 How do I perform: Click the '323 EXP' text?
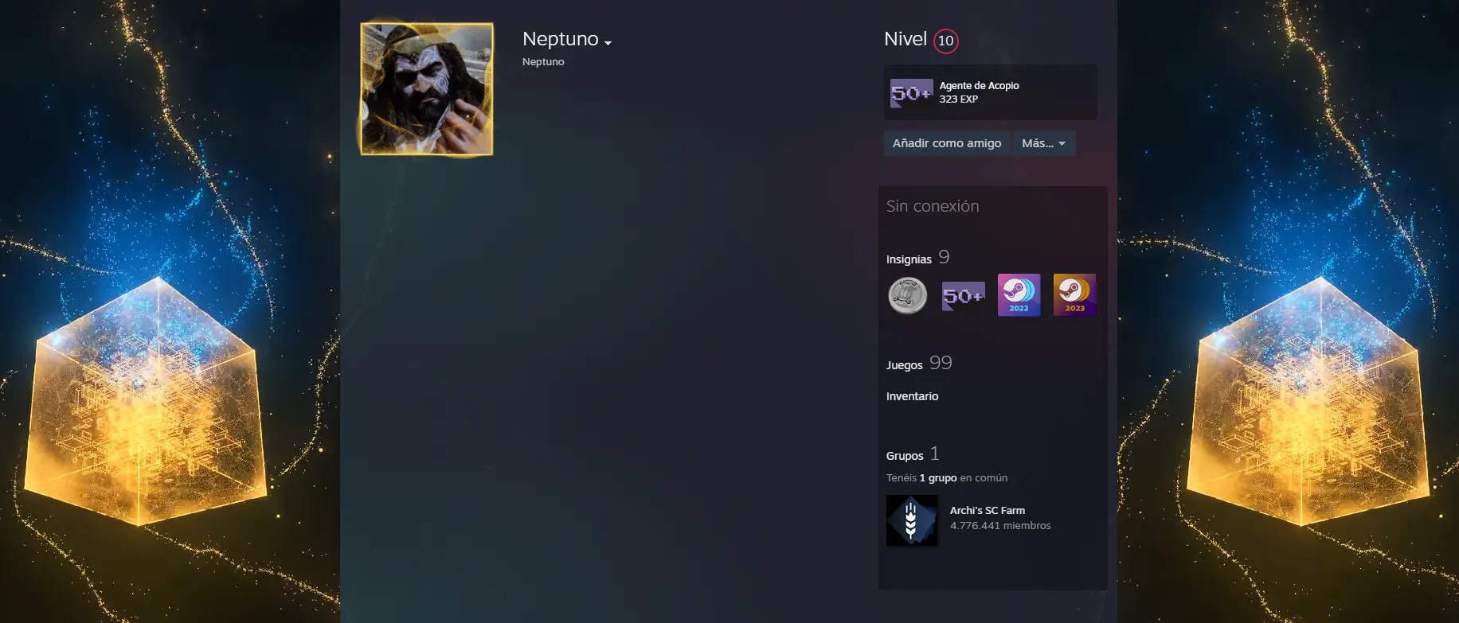(958, 99)
